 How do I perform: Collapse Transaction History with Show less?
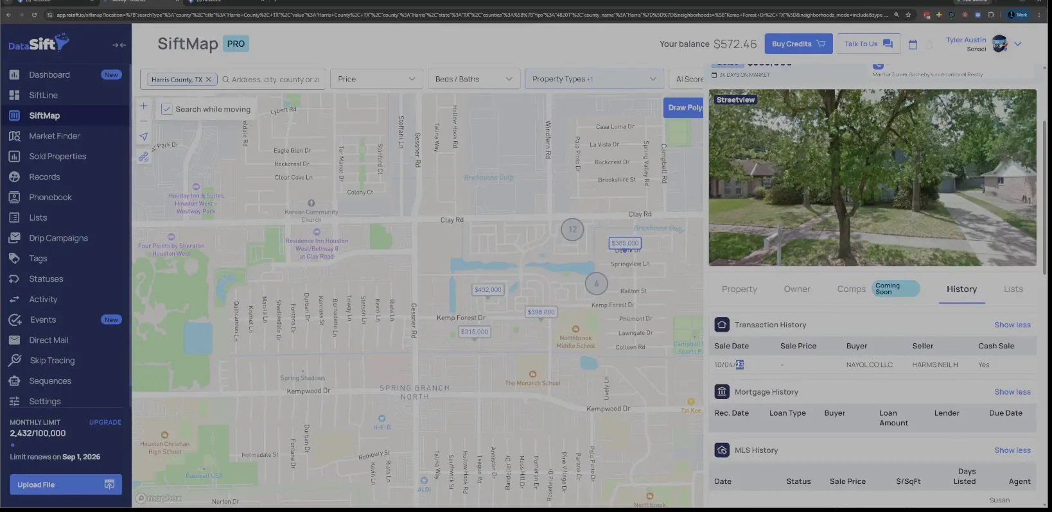click(1012, 325)
